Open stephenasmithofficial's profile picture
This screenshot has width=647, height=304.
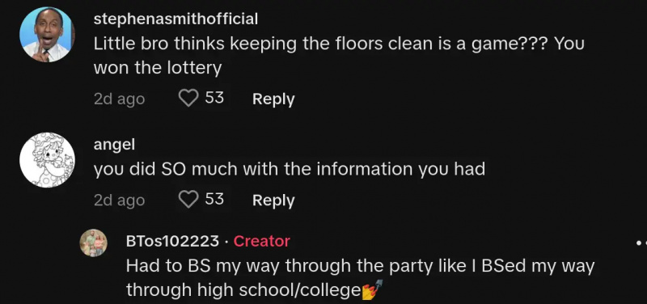coord(47,35)
